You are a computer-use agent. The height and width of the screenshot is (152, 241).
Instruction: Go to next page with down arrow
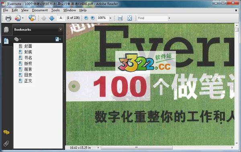click(x=52, y=18)
